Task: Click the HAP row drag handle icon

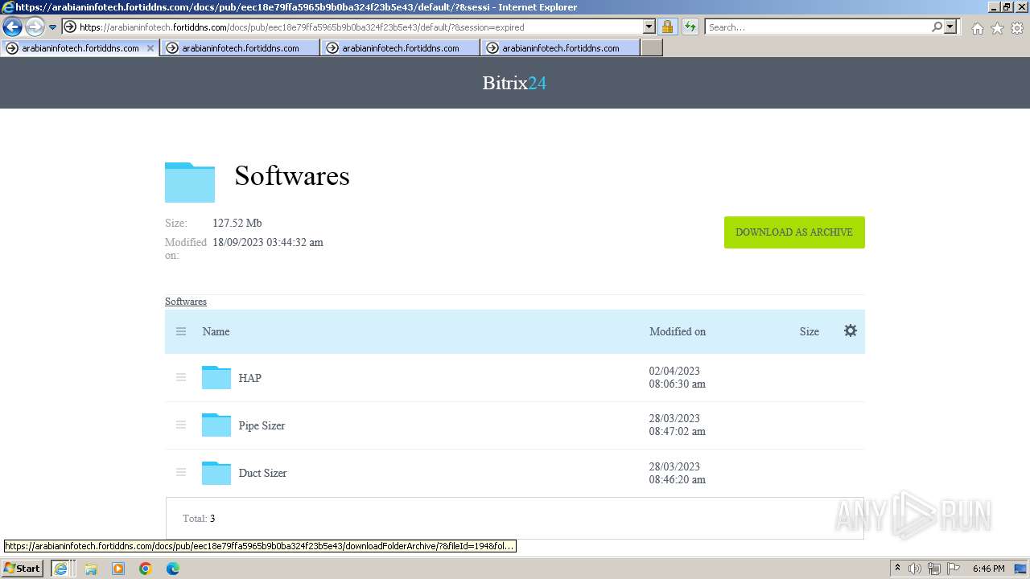Action: tap(181, 377)
